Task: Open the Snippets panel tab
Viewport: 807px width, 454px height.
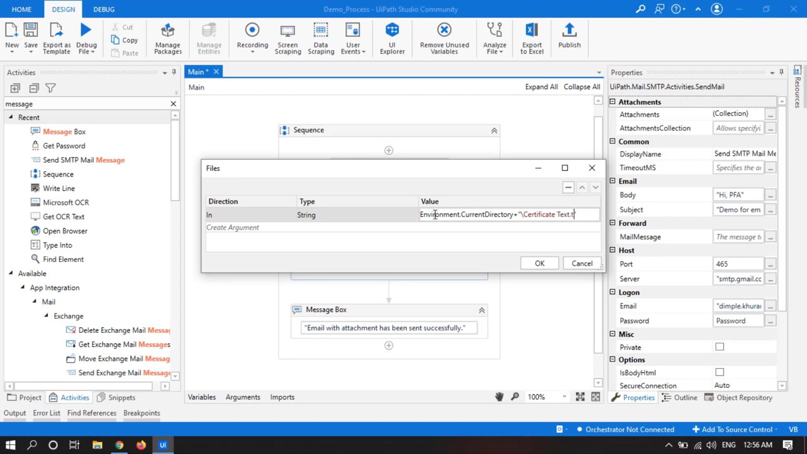Action: [116, 398]
